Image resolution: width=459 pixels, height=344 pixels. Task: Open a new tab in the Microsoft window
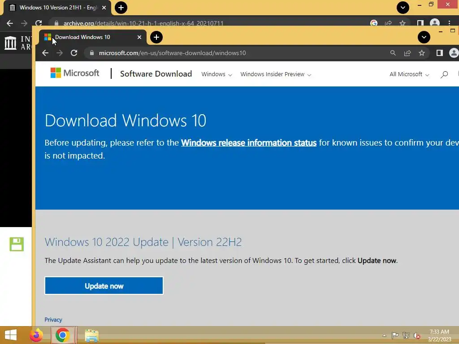(x=156, y=37)
